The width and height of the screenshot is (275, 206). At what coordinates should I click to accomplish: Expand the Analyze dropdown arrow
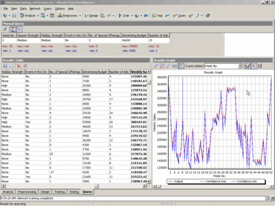(x=38, y=15)
